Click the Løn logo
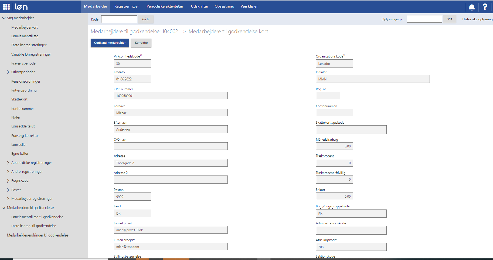 (21, 7)
